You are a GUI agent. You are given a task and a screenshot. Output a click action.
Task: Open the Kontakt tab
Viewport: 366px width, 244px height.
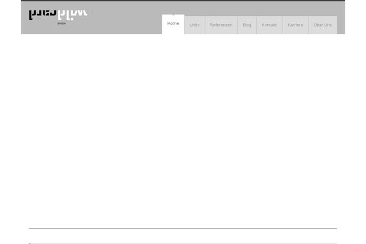pyautogui.click(x=270, y=25)
